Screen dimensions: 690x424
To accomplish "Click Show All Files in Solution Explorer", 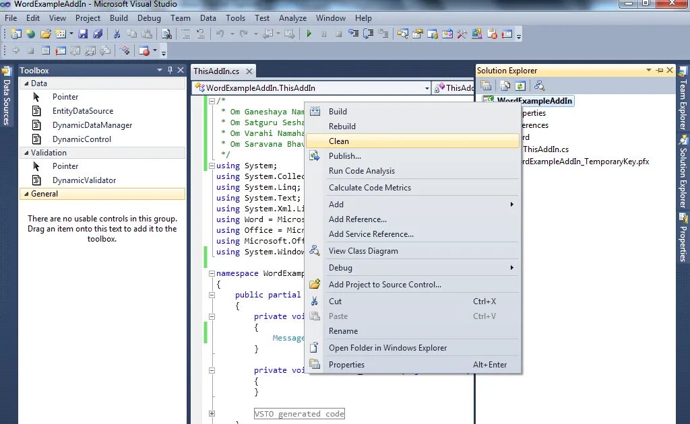I will click(x=505, y=85).
